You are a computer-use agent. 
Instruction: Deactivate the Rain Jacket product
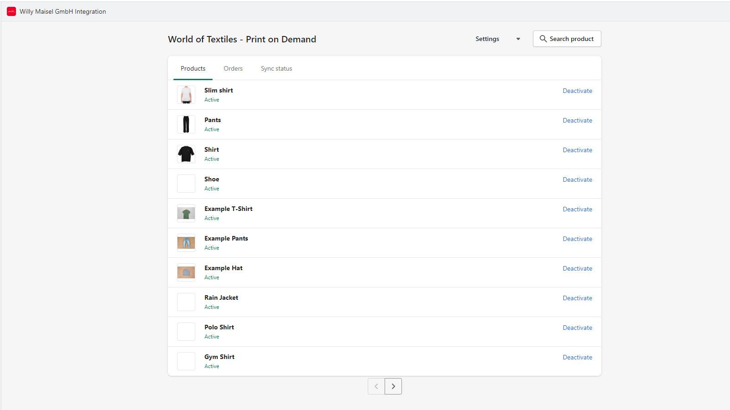click(x=578, y=298)
